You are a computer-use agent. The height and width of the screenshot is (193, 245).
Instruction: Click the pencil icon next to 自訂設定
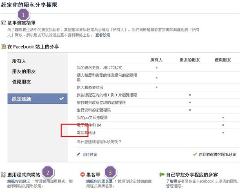(78, 154)
